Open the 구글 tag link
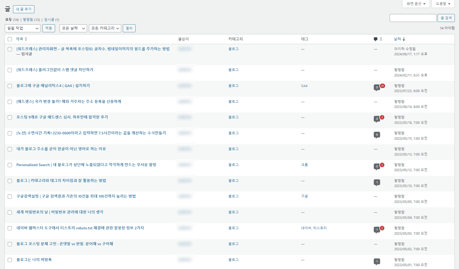 [304, 196]
